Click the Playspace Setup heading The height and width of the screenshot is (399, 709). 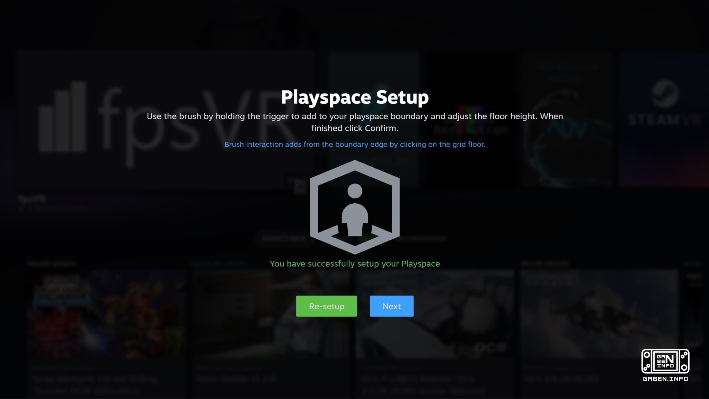pos(355,97)
